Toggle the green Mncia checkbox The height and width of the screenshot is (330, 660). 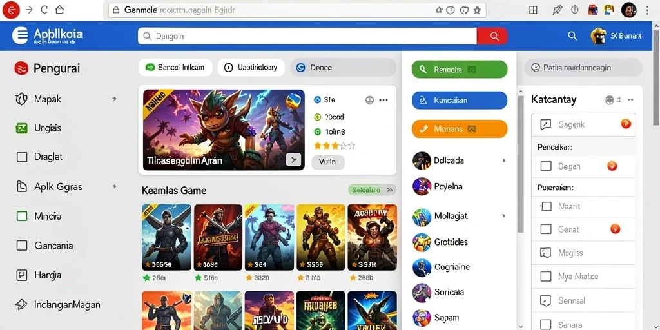21,217
